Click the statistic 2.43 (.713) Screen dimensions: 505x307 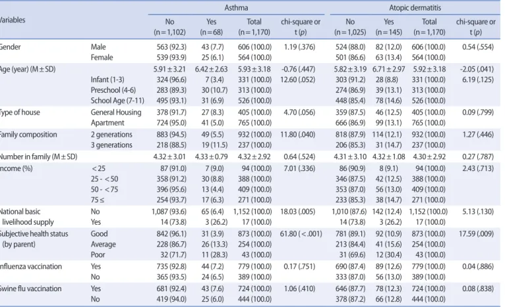477,168
